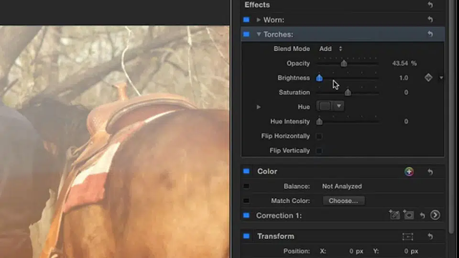Add a shape mask to Correction 1

(x=408, y=215)
